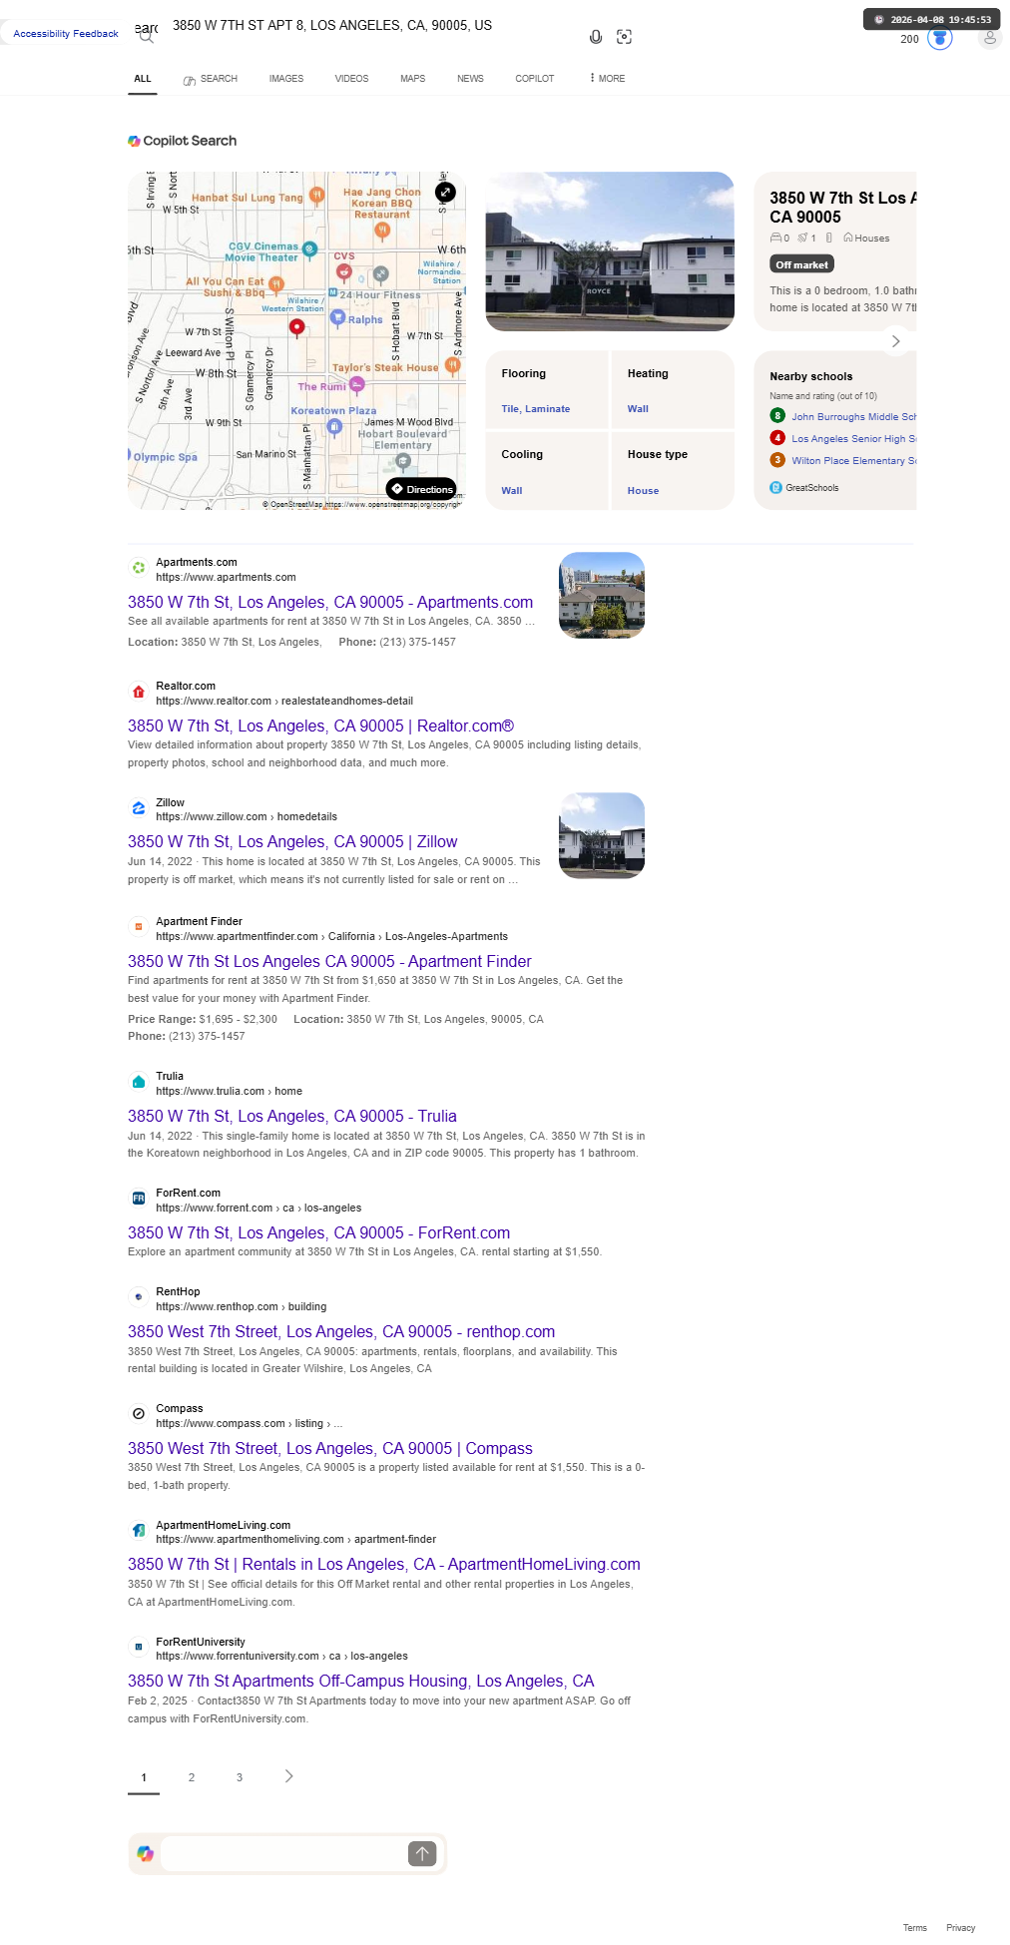1010x1945 pixels.
Task: Open the Apartment Finder result title
Action: (x=329, y=961)
